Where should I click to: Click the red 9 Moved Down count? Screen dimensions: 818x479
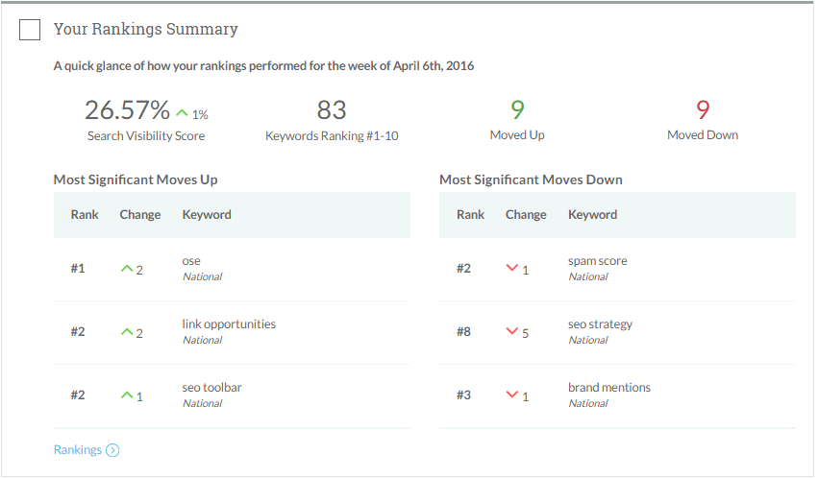703,110
